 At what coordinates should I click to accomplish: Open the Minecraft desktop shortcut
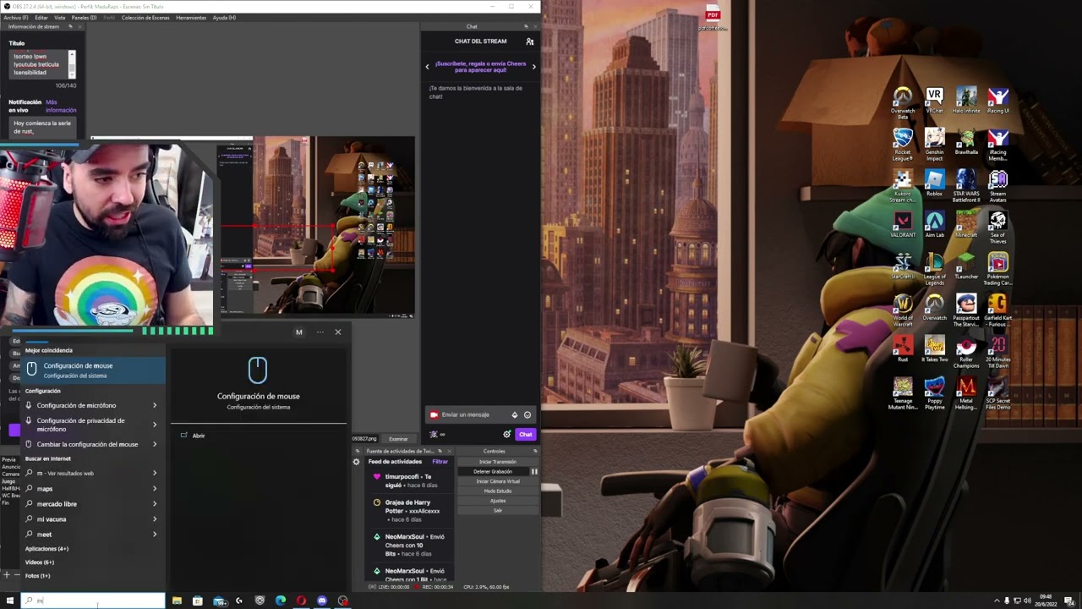tap(966, 224)
